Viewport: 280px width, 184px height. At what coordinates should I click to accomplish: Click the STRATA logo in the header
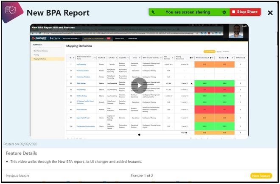[55, 38]
